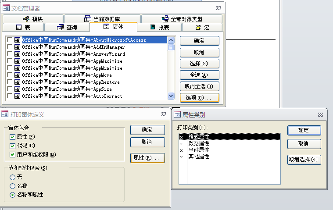Click 打印窗体定义 title bar icon

pyautogui.click(x=5, y=114)
